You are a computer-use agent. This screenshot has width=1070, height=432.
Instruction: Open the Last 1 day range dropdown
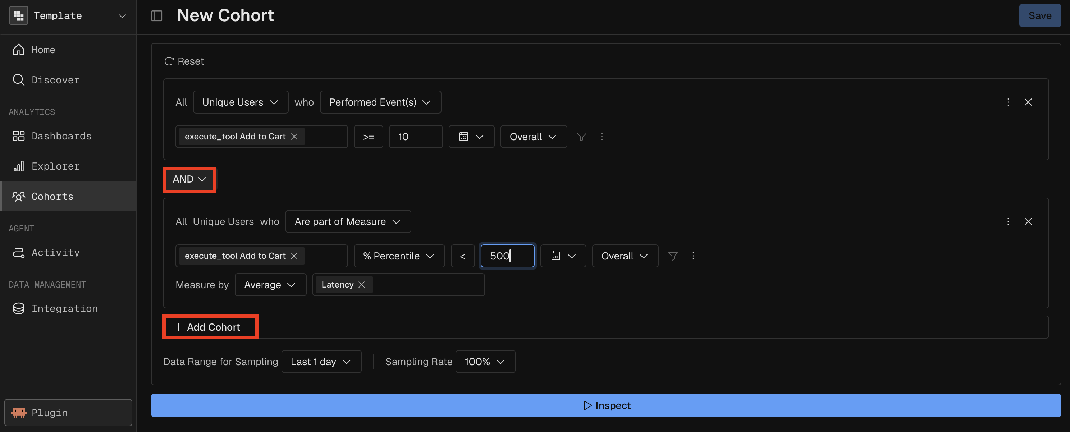click(x=321, y=362)
